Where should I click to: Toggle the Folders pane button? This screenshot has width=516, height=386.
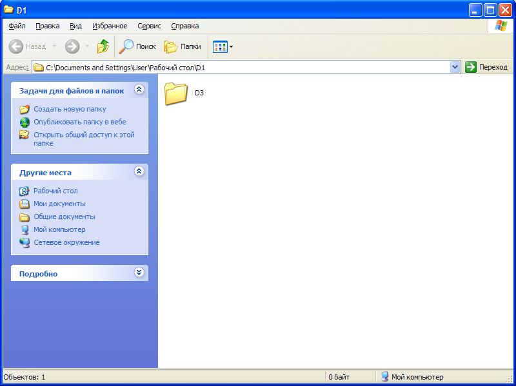tap(183, 46)
